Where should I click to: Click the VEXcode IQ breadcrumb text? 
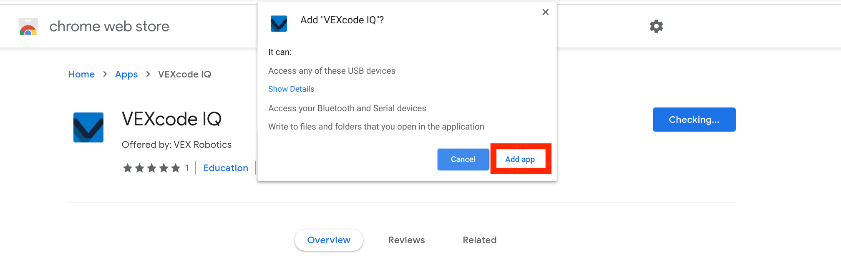185,74
